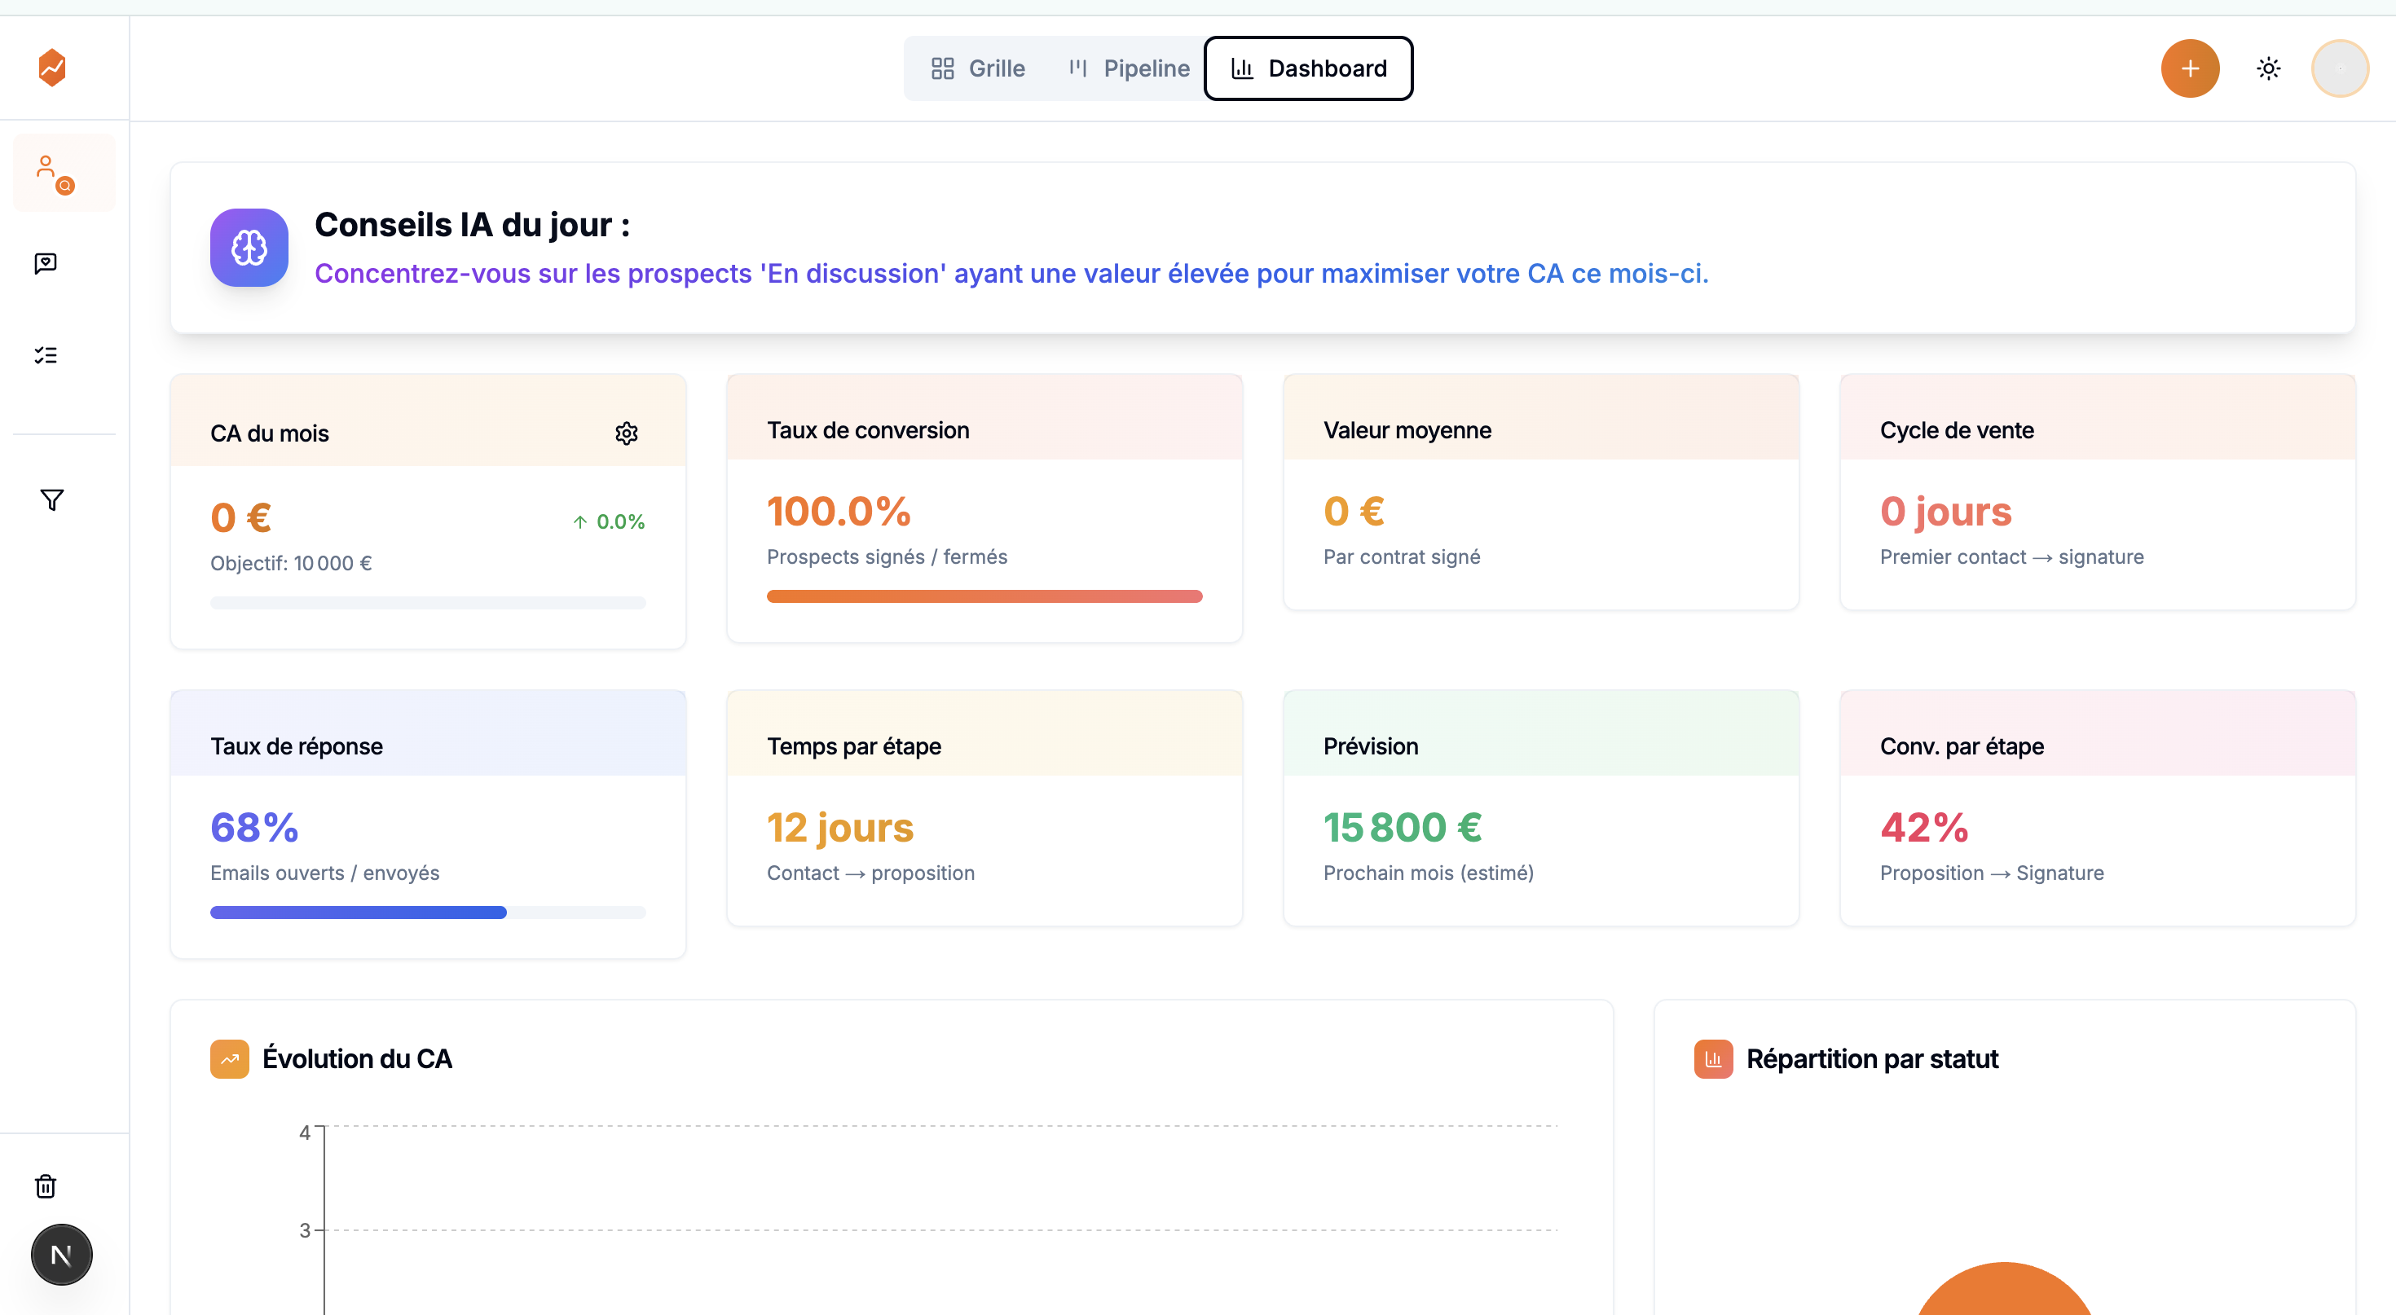This screenshot has width=2396, height=1315.
Task: Click the Prévision card title
Action: click(1370, 745)
